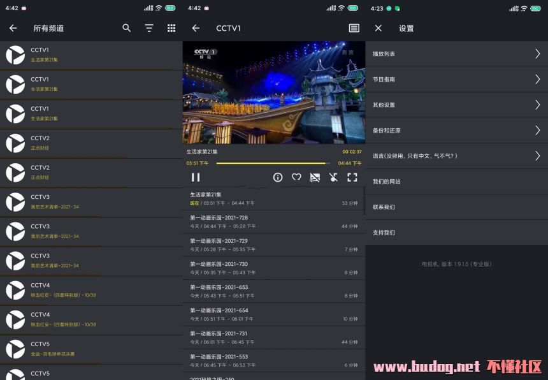Tap the 联系我们 option
The image size is (548, 380).
456,207
